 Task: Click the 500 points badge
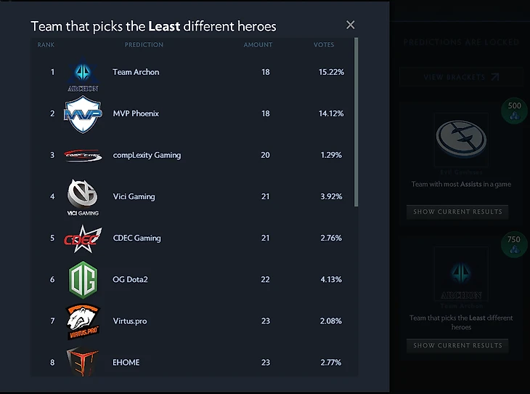514,110
